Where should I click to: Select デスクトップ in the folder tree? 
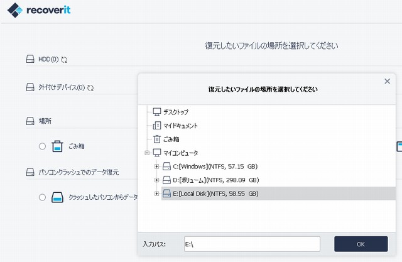176,112
